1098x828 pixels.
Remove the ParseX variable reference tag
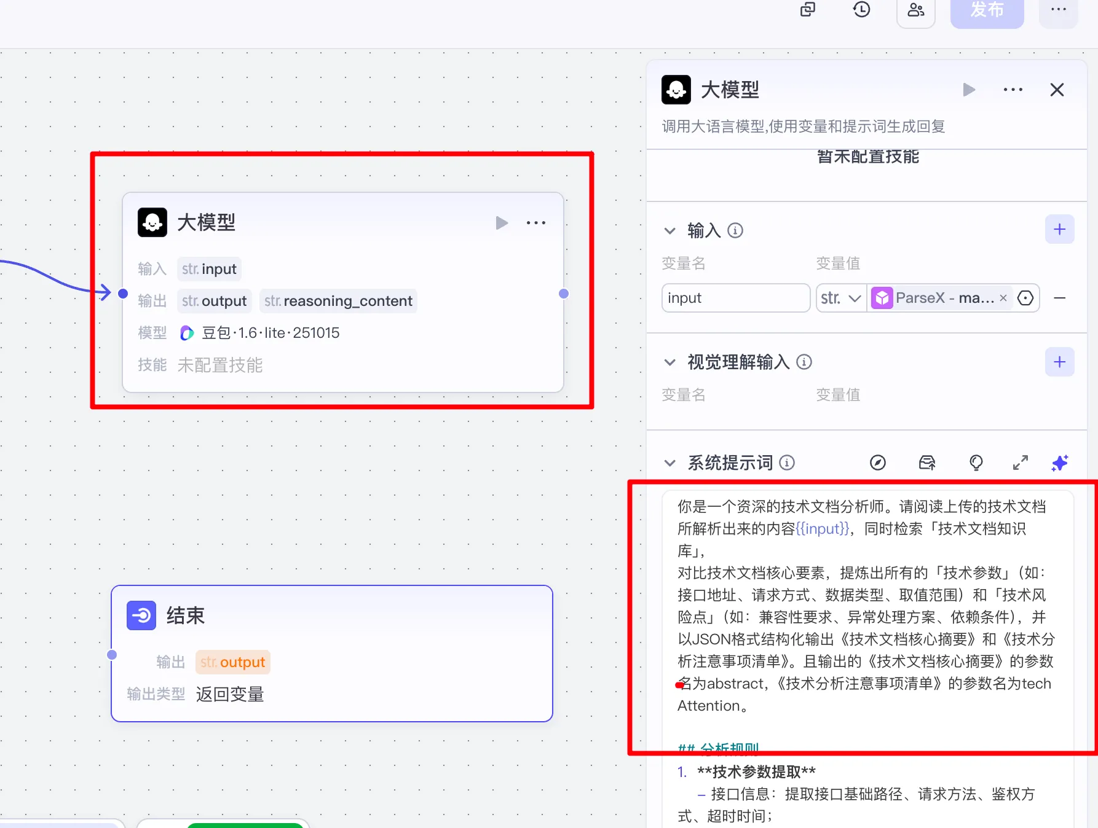pyautogui.click(x=1003, y=298)
